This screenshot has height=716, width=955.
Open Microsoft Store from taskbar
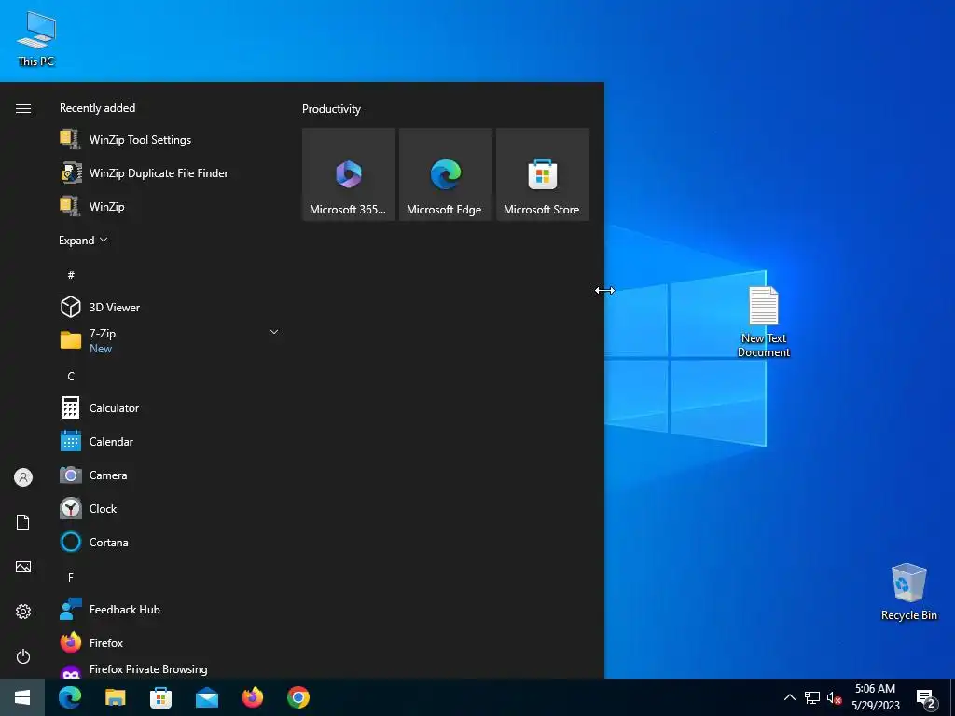coord(160,697)
